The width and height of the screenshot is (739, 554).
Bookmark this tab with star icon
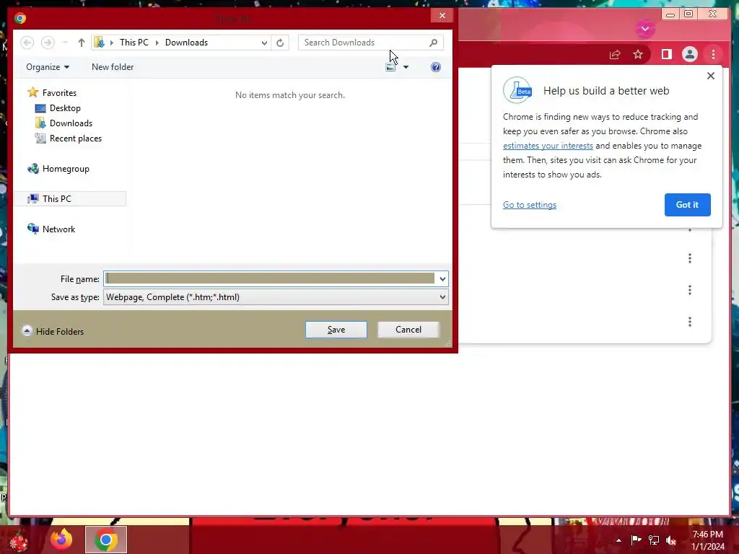pyautogui.click(x=638, y=55)
